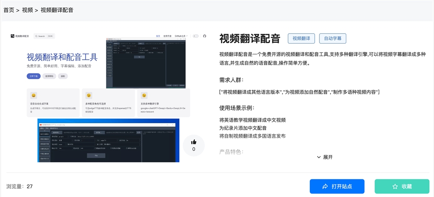The width and height of the screenshot is (434, 197).
Task: Click the 支持多种翻译引擎 card emoji
Action: click(x=144, y=95)
